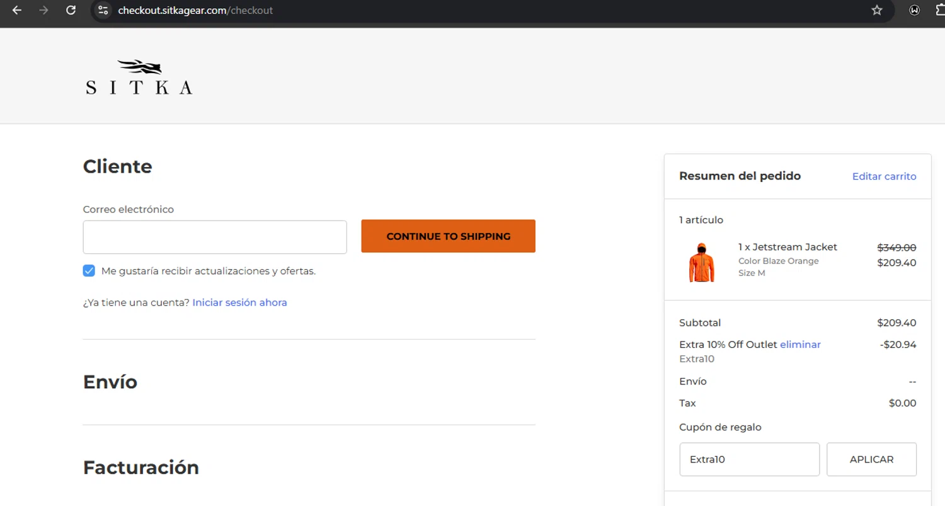This screenshot has height=506, width=945.
Task: Click the Facturación section heading
Action: [x=141, y=468]
